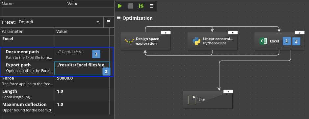Click the counter badge on Linear constraint block
Screen dimensions: 309x119
point(233,33)
